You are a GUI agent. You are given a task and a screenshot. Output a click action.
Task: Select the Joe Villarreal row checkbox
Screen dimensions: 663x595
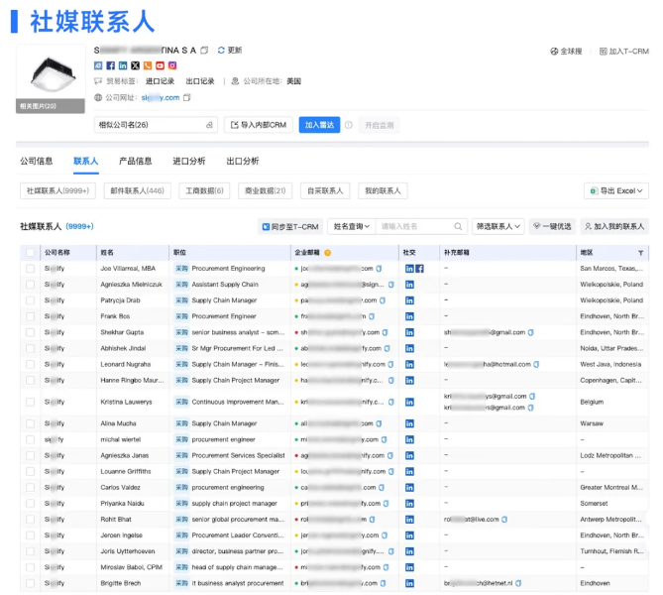pyautogui.click(x=30, y=269)
